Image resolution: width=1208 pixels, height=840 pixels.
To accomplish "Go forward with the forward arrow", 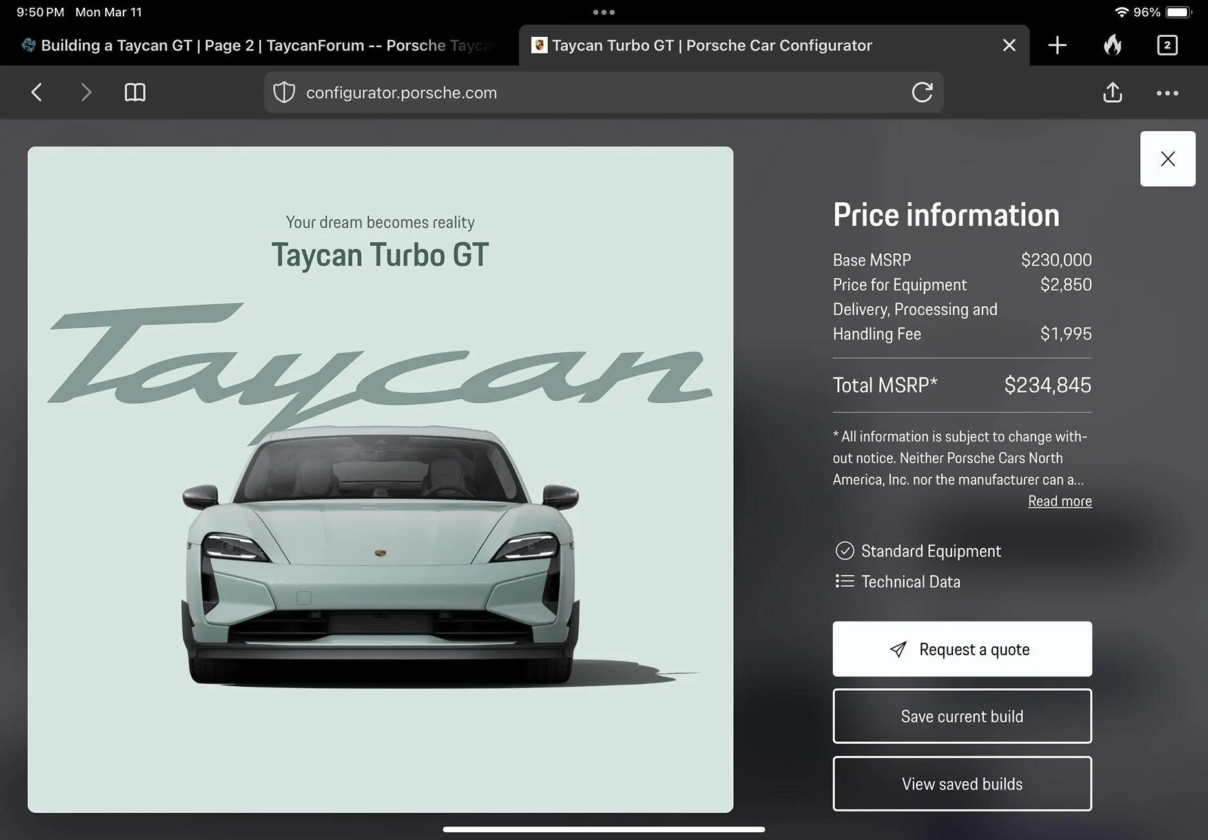I will 86,92.
